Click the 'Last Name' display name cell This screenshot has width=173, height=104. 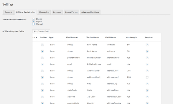click(x=92, y=51)
